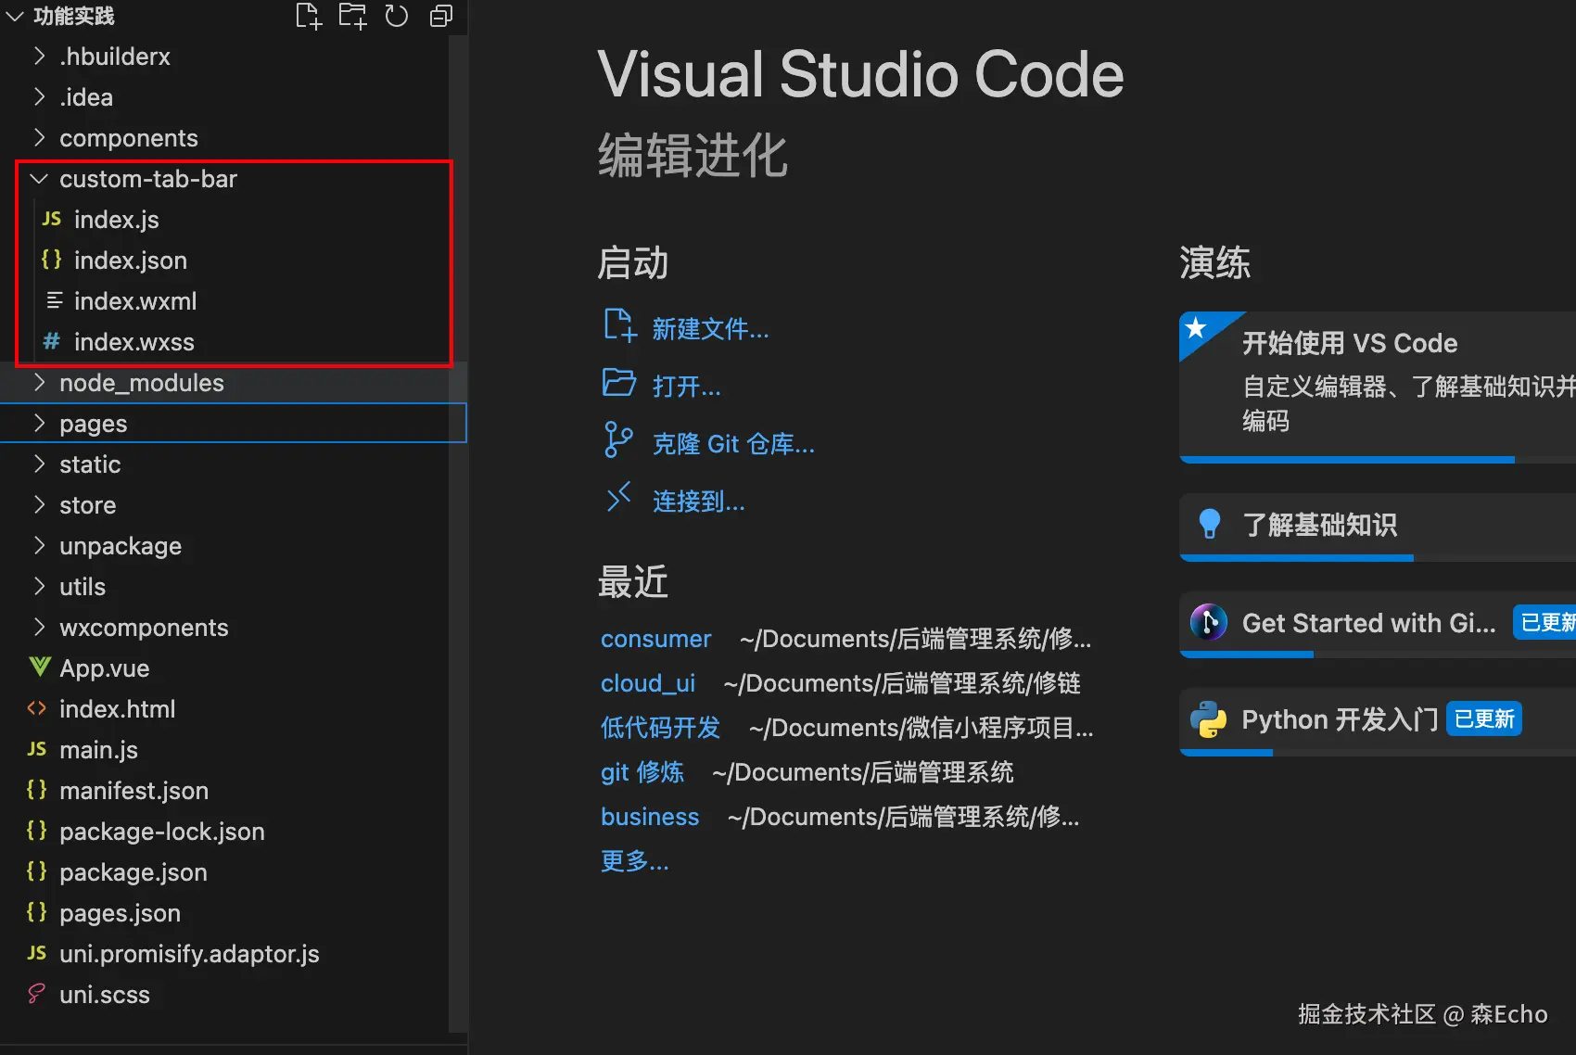
Task: Click the JS icon beside main.js
Action: coord(37,749)
